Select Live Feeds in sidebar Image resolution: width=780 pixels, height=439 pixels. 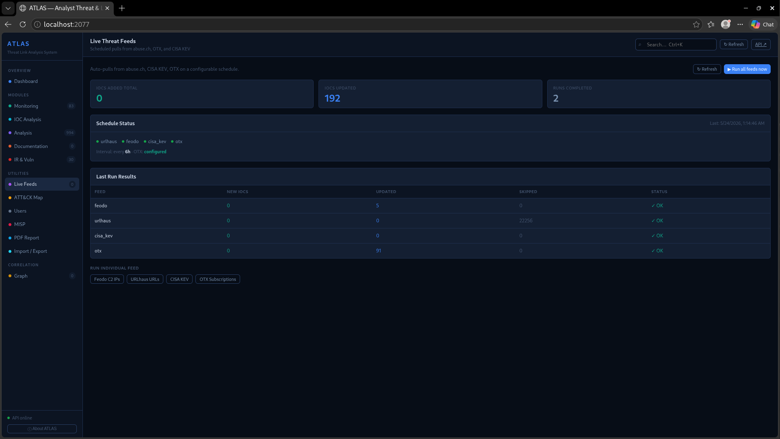(x=42, y=184)
